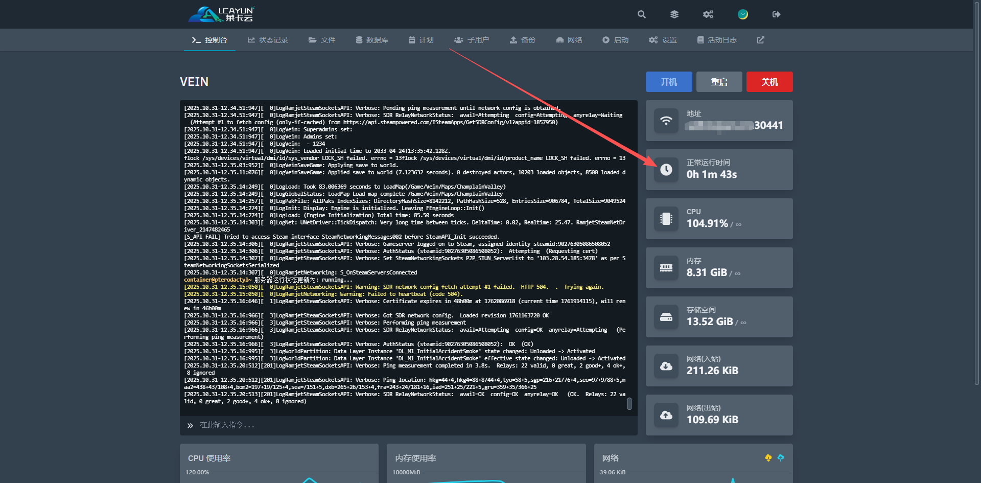The image size is (981, 483).
Task: Open the 活动日志 tab
Action: (x=717, y=40)
